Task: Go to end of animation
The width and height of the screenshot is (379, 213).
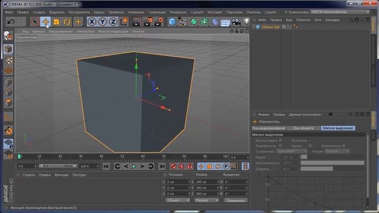Action: (162, 166)
